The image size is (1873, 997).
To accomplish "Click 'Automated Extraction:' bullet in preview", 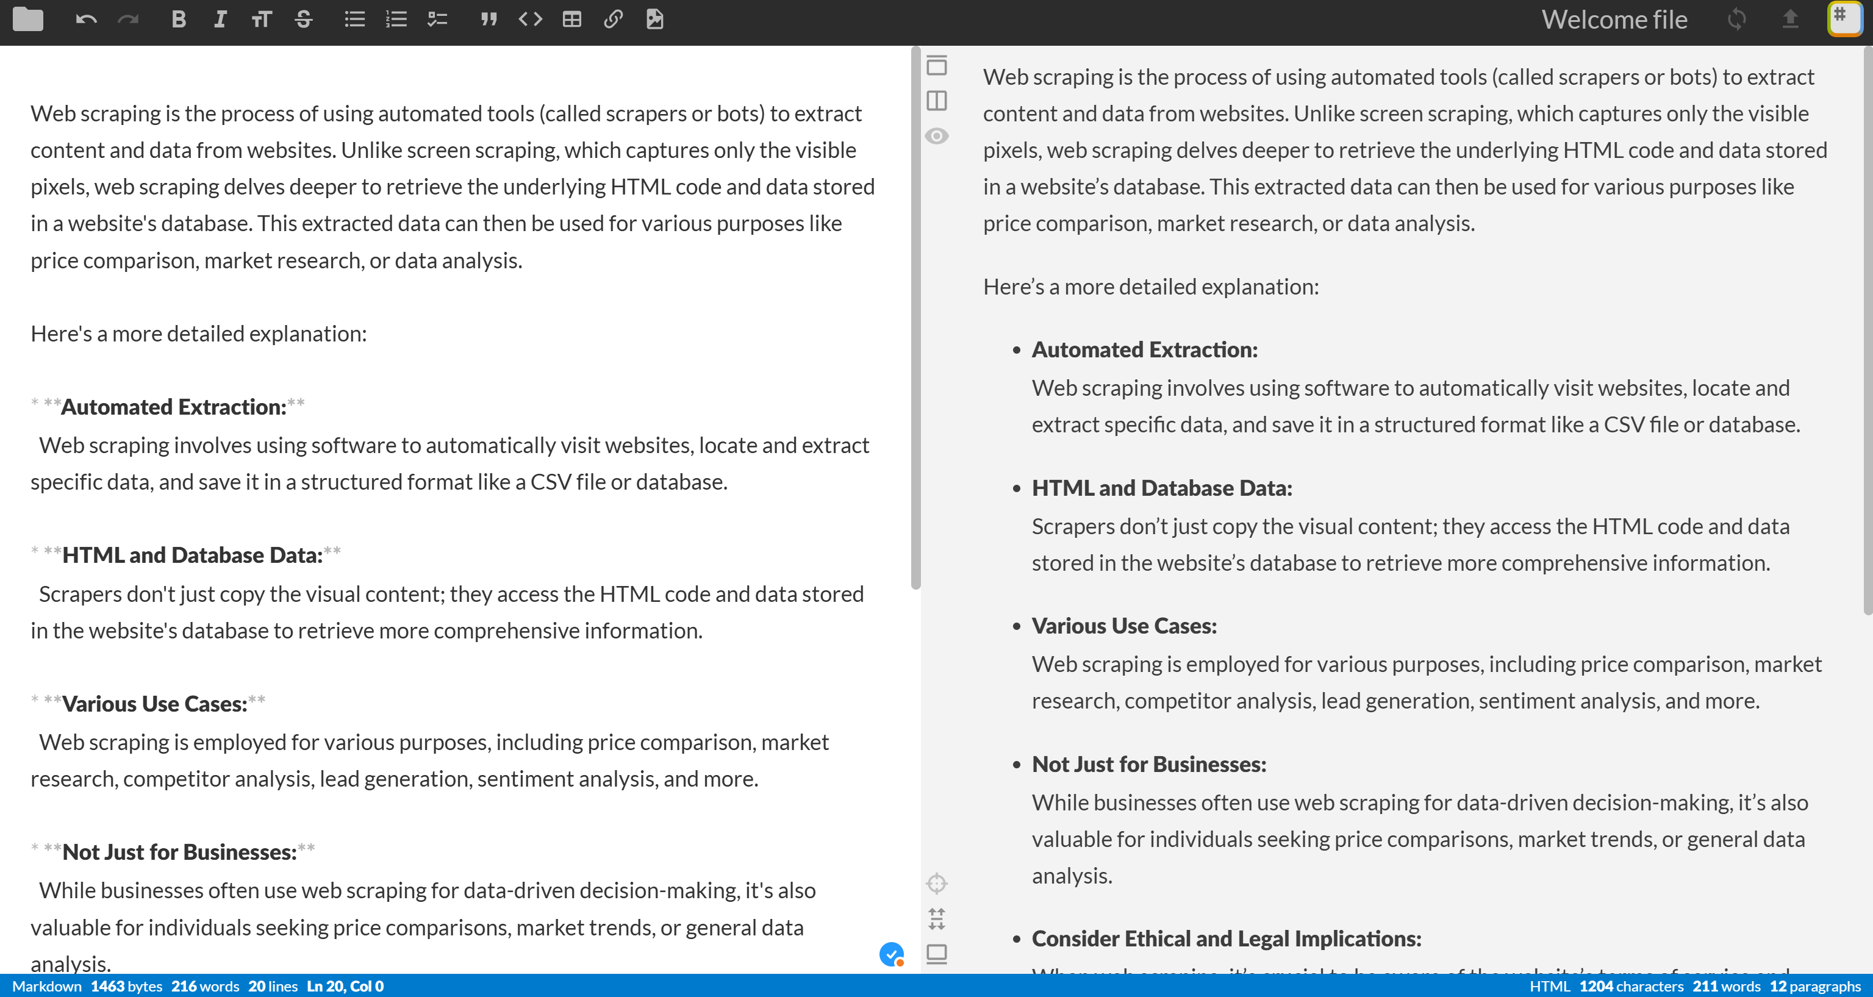I will click(1144, 350).
